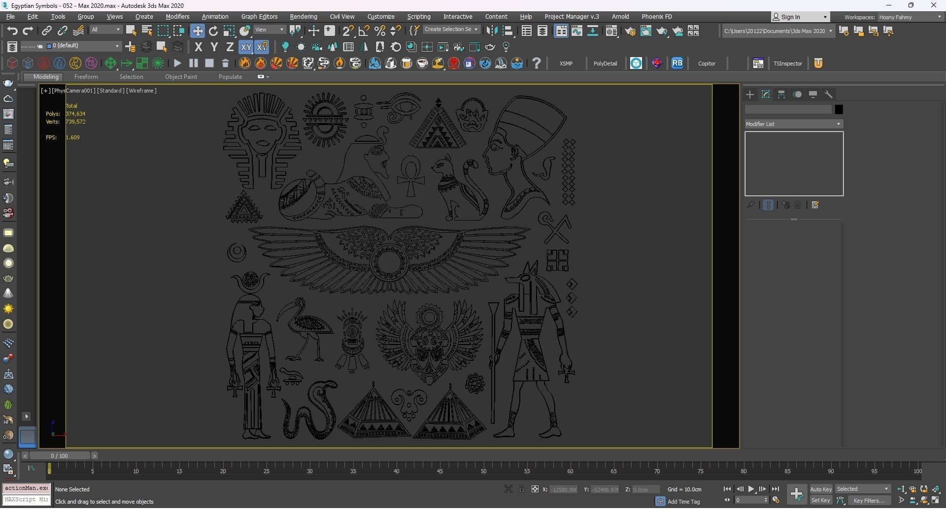Click the help question mark icon
This screenshot has height=512, width=946.
[x=537, y=63]
